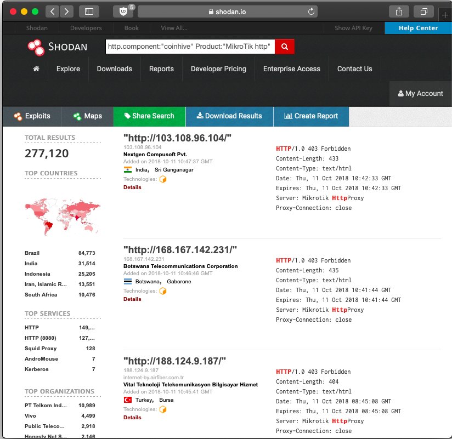This screenshot has width=452, height=439.
Task: Click the red search magnifier button
Action: tap(285, 47)
